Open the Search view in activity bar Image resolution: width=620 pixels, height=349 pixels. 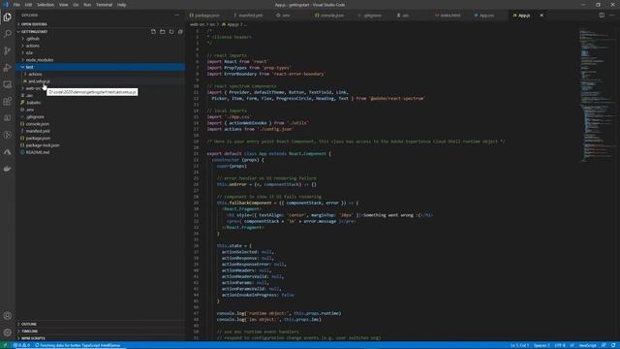click(7, 34)
